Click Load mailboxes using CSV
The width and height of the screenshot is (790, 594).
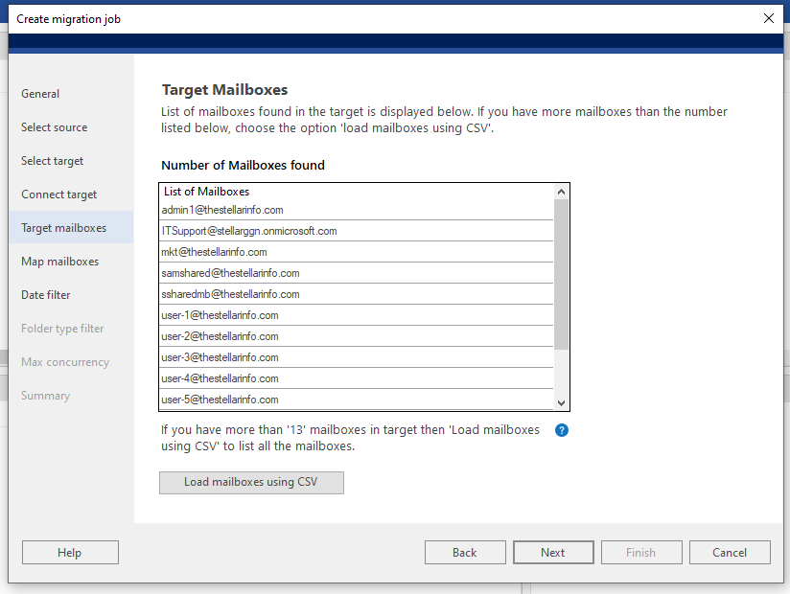[x=251, y=482]
